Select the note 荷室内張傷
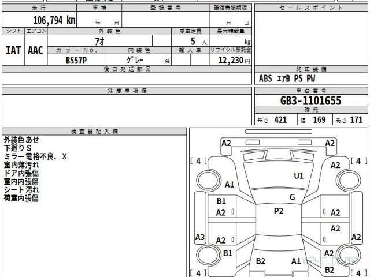This screenshot has width=370, height=277. [x=21, y=198]
